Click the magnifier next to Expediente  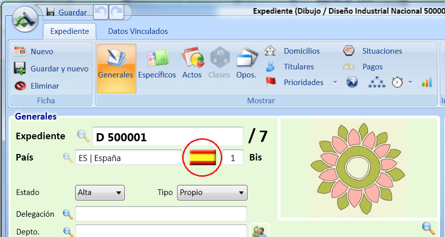click(83, 136)
